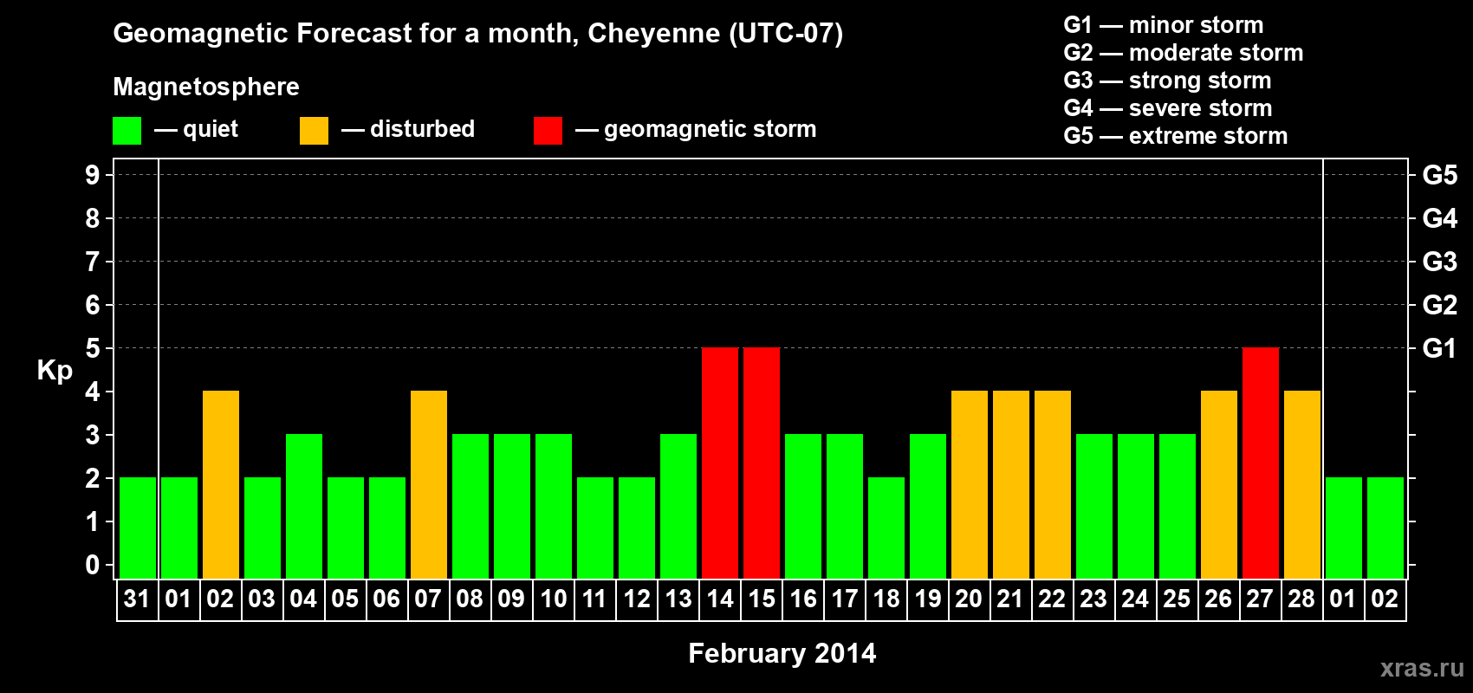This screenshot has width=1473, height=693.
Task: Click the red bar for February 15
Action: pyautogui.click(x=762, y=463)
